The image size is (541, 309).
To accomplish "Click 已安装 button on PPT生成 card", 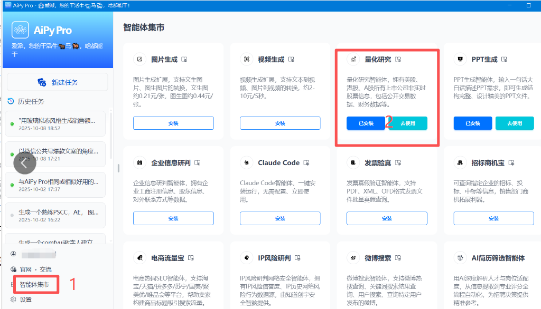I will pyautogui.click(x=473, y=123).
